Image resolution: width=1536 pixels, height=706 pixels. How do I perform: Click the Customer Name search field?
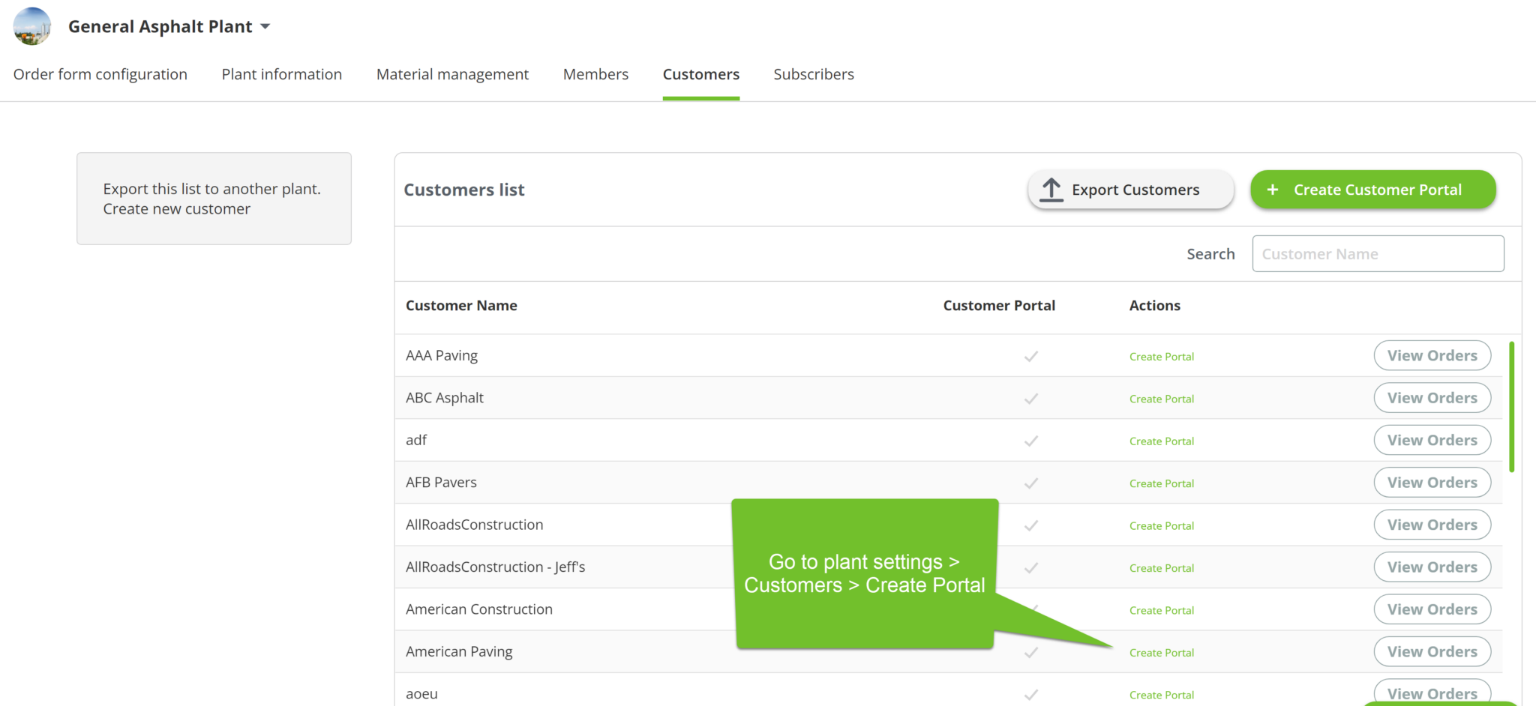[1378, 253]
